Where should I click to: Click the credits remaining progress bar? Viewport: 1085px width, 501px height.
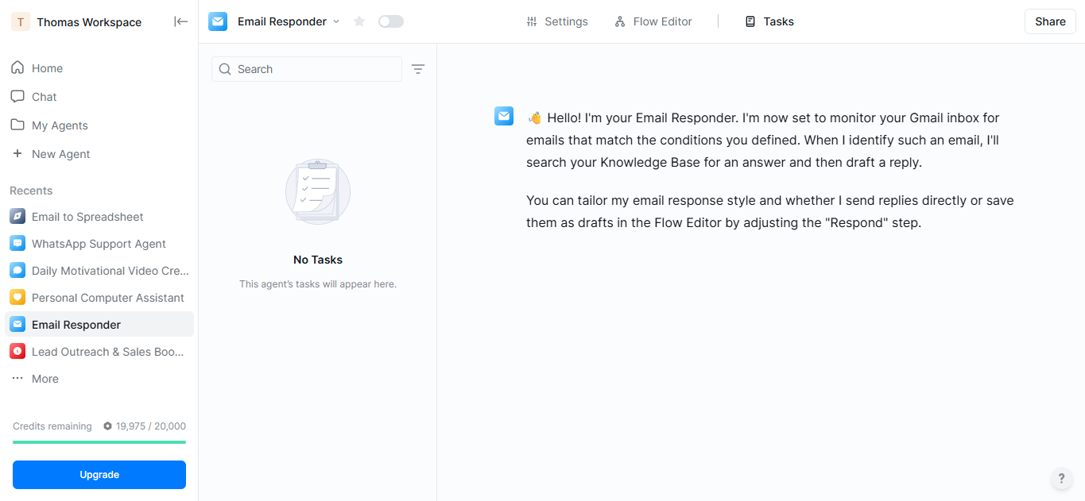99,442
